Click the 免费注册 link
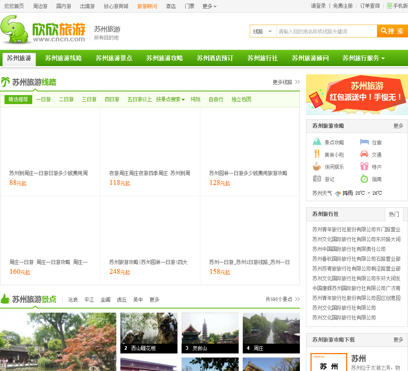 (x=343, y=6)
